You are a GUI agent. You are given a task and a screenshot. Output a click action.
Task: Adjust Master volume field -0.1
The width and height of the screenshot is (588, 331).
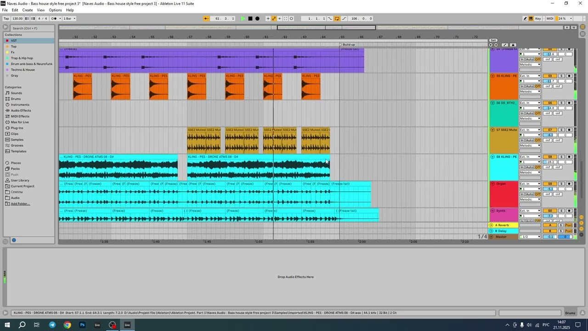coord(550,237)
